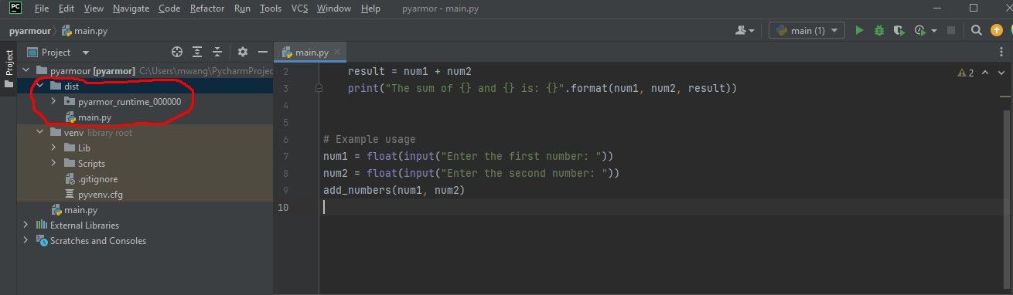Open the Tools menu
Viewport: 1013px width, 295px height.
click(271, 8)
